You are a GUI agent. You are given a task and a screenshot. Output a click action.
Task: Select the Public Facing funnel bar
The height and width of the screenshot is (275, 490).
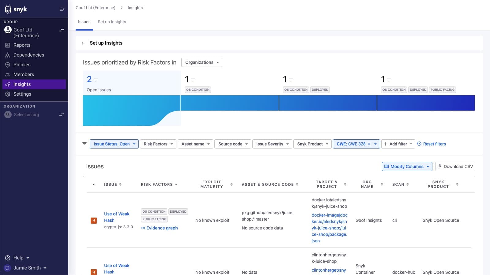tap(426, 103)
